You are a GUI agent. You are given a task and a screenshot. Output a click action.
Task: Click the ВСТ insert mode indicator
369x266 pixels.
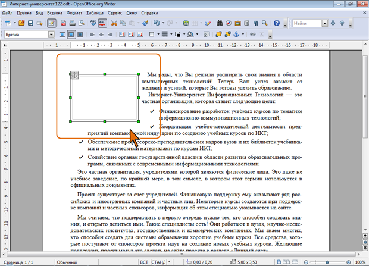144,262
